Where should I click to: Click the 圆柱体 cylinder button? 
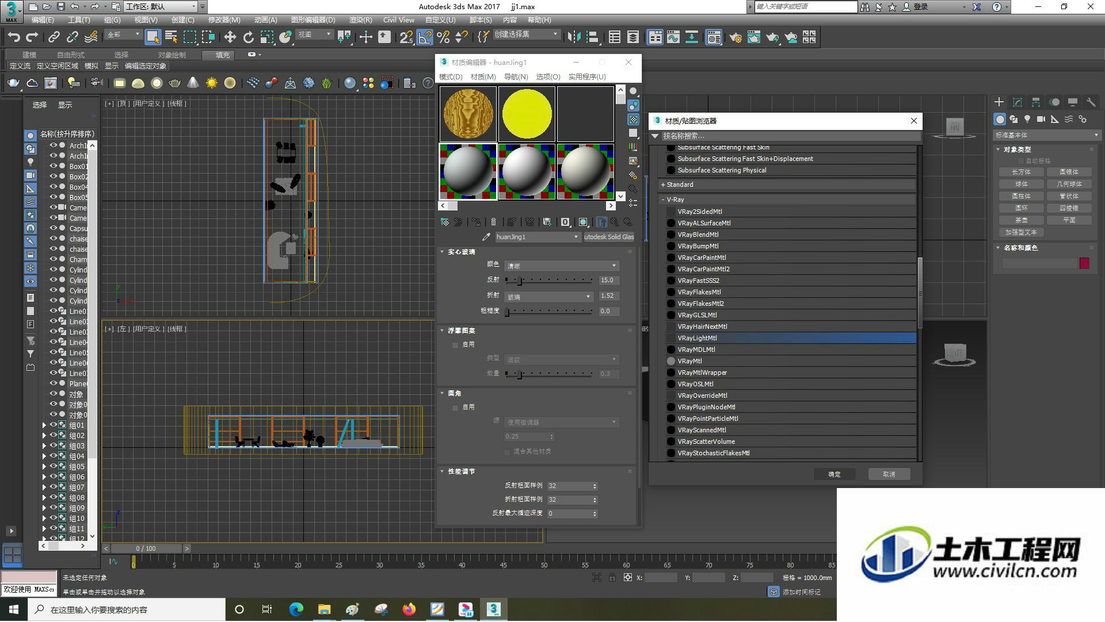click(x=1021, y=196)
